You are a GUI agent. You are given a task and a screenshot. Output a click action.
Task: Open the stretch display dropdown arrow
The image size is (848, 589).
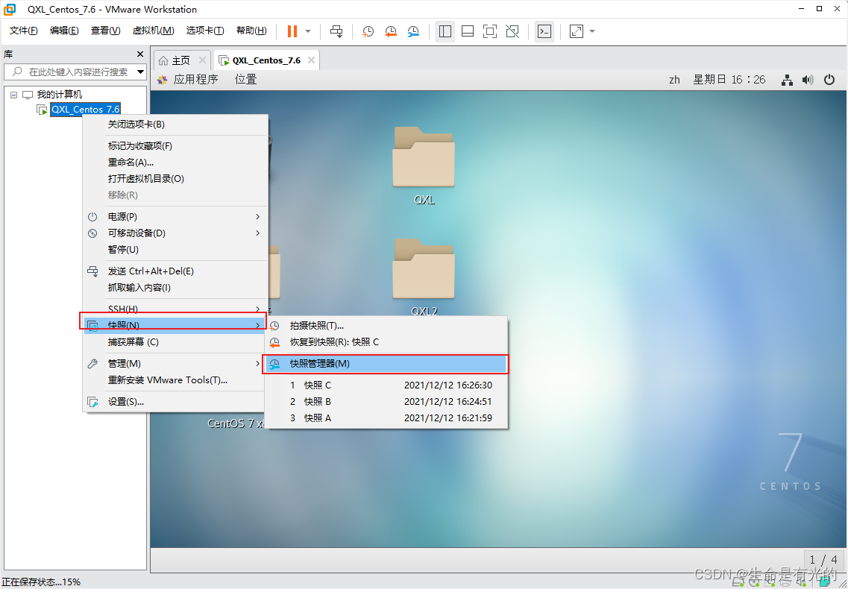pos(592,31)
